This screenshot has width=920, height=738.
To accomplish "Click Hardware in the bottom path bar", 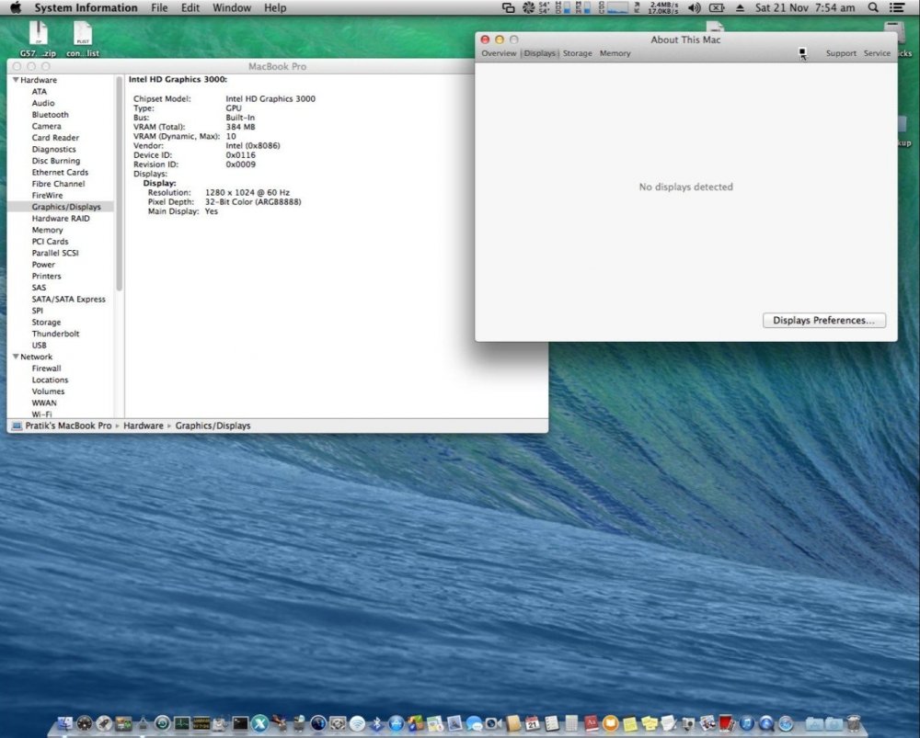I will point(144,426).
